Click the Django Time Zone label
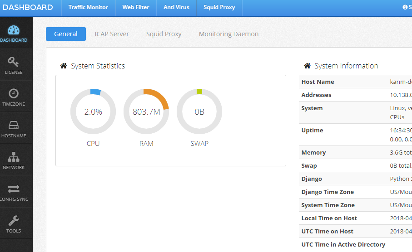The image size is (412, 252). click(328, 192)
